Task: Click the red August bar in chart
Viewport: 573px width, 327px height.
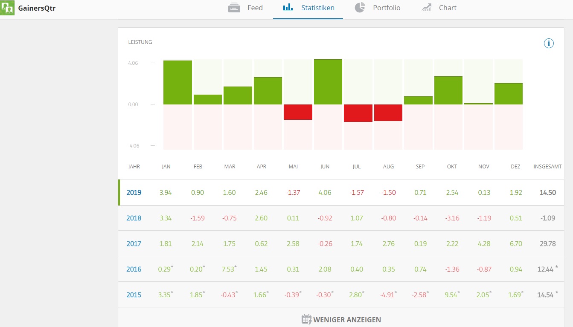Action: (x=388, y=113)
